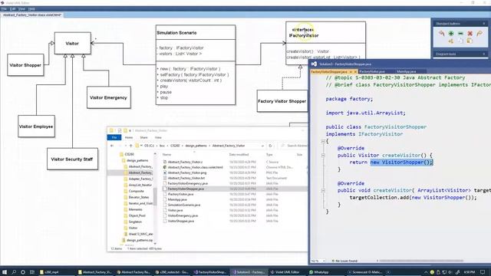Open the View menu in Violet UML Editor
Viewport: 491px width, 276px height.
[21, 8]
